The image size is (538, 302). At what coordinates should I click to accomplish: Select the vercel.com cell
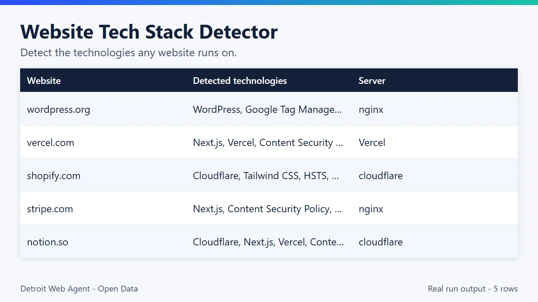(103, 143)
